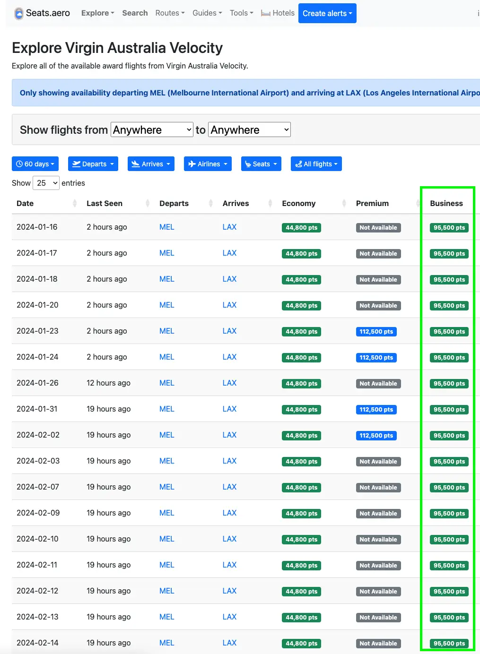480x654 pixels.
Task: Sort table by Last Seen column arrows
Action: coord(148,203)
